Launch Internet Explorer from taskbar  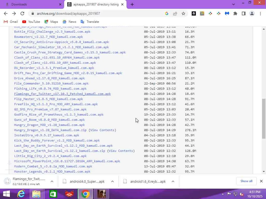(x=21, y=194)
